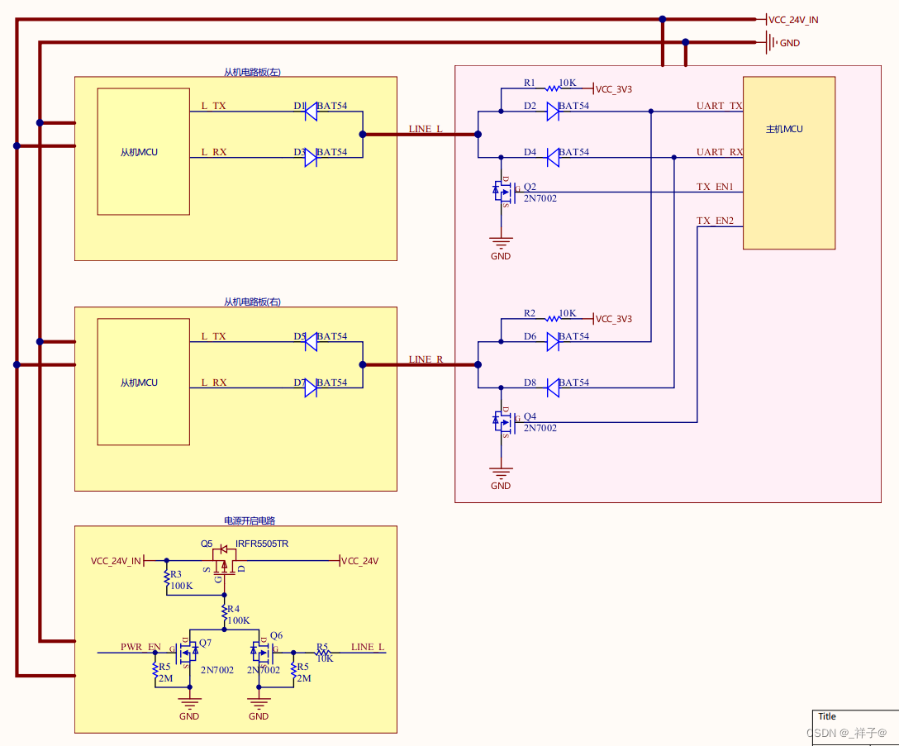Click diode D2 symbol near UART_TX line
899x746 pixels.
pos(553,112)
